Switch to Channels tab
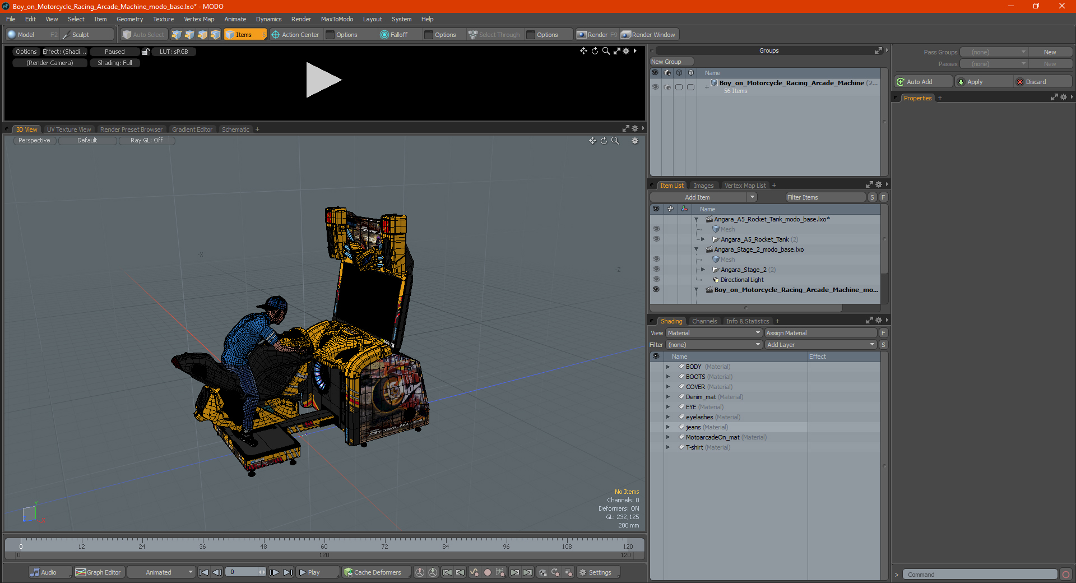Screen dimensions: 1076x583 tap(704, 321)
